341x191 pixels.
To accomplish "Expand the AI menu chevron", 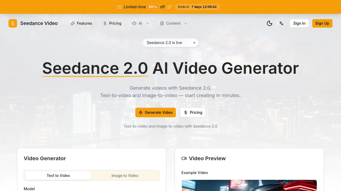I will point(148,23).
